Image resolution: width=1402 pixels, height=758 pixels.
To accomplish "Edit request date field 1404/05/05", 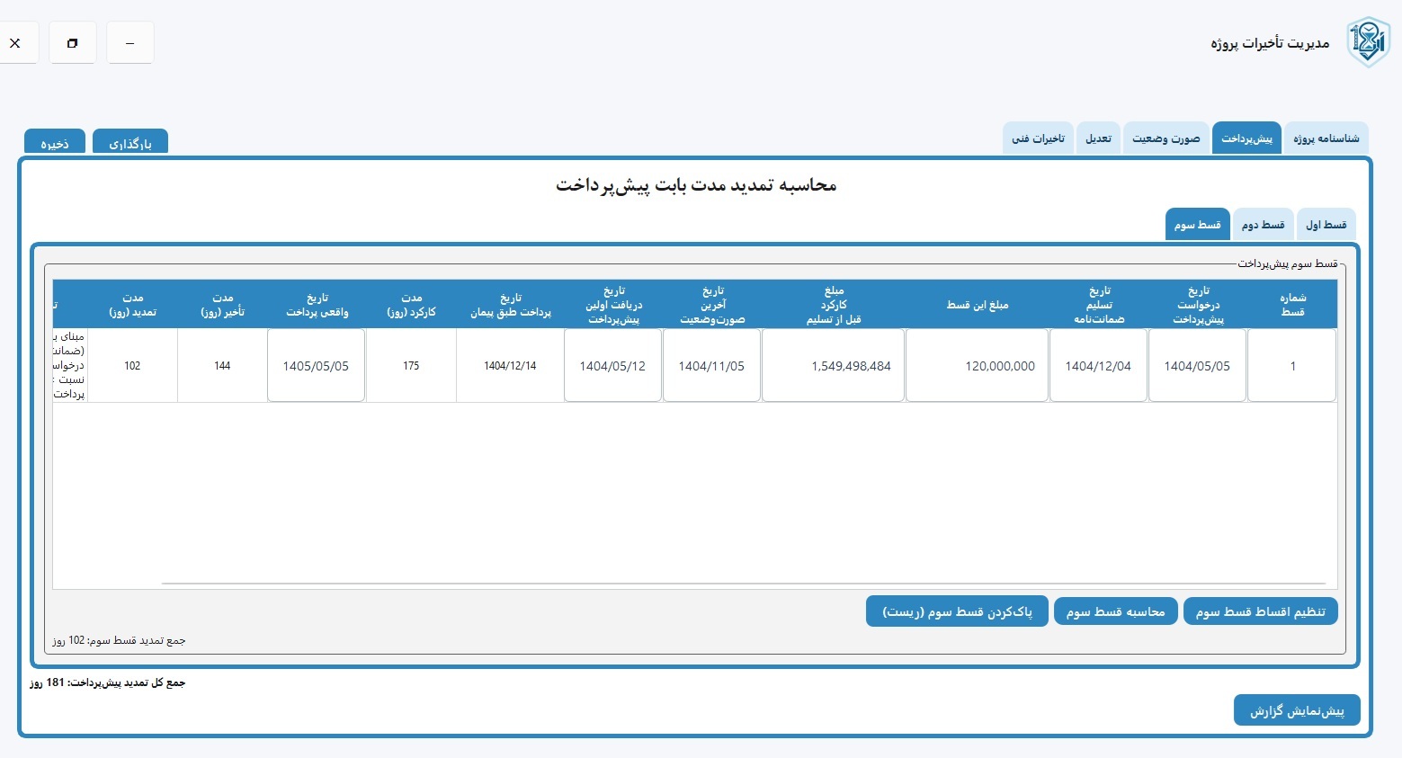I will tap(1197, 366).
